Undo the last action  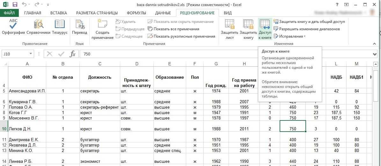click(x=24, y=4)
